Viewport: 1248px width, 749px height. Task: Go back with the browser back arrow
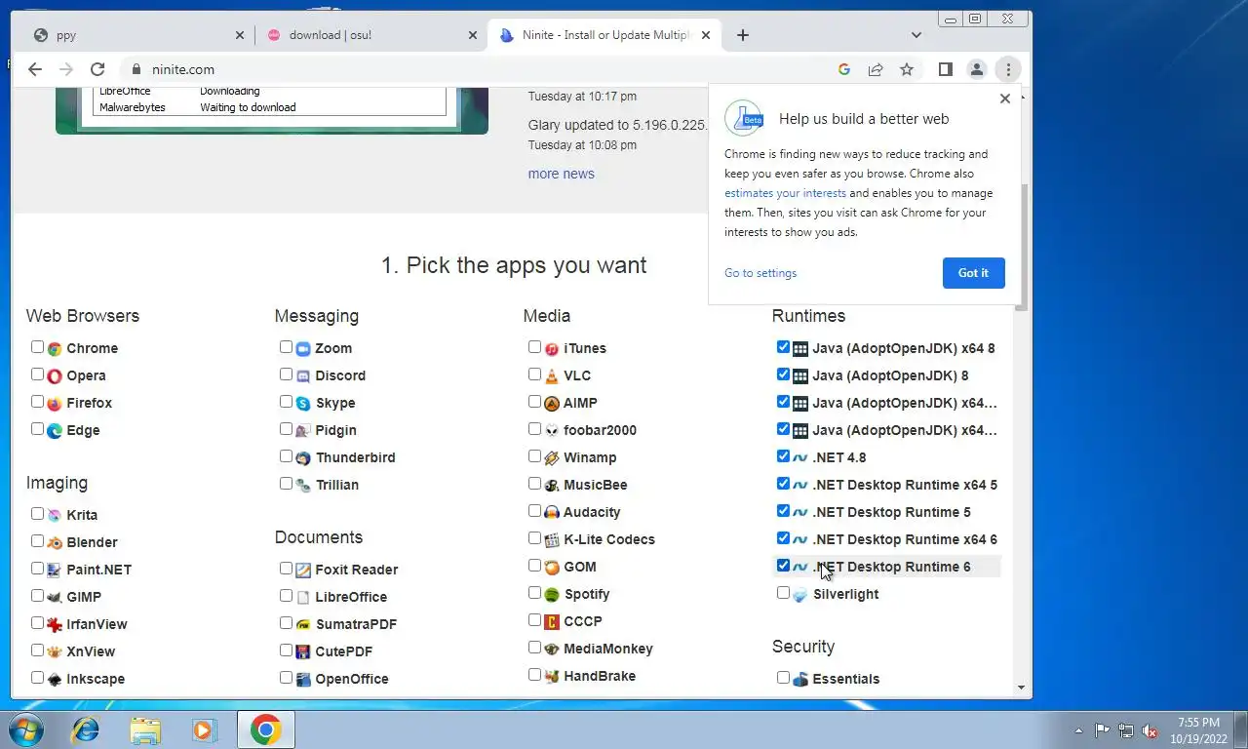(35, 69)
